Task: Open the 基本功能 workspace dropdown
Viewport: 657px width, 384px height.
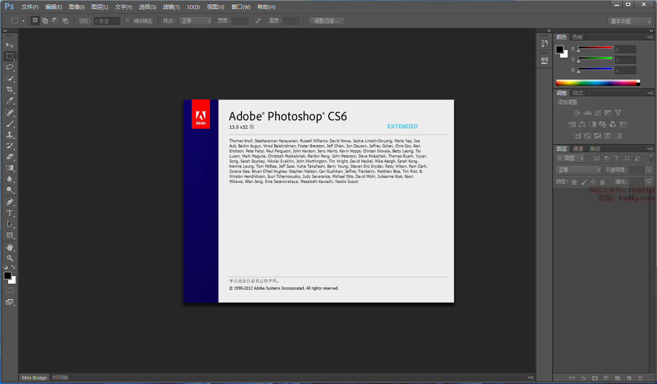Action: 630,21
